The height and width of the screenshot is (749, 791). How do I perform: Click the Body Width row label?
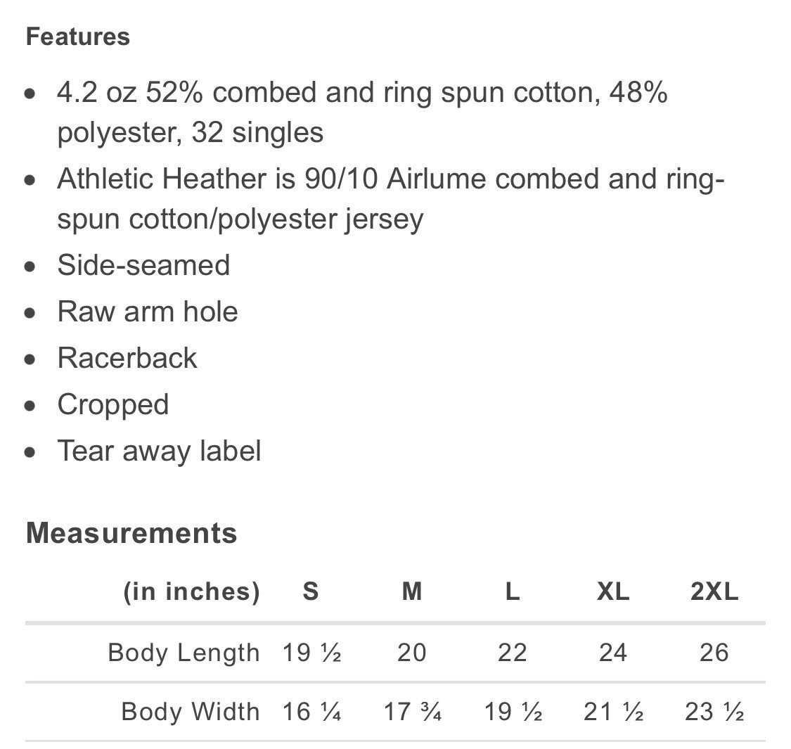[x=191, y=712]
